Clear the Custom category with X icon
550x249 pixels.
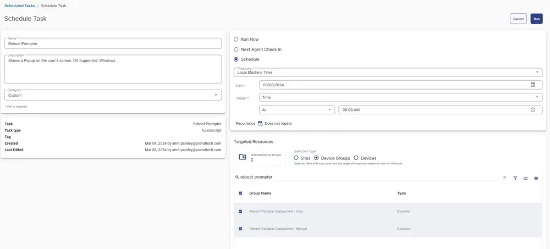(x=216, y=95)
